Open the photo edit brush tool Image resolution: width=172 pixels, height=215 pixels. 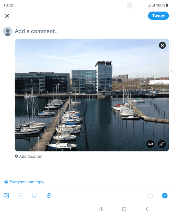coord(162,144)
